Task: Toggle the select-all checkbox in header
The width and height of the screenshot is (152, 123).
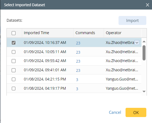Action: (13, 33)
